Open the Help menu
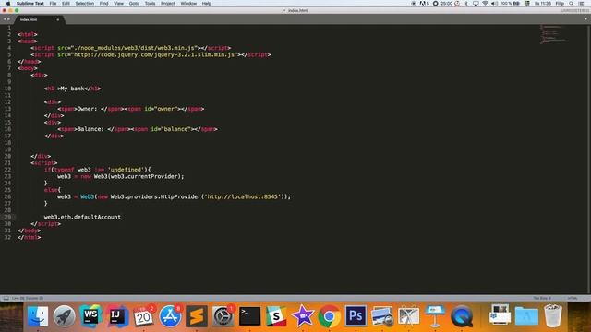591x332 pixels. click(x=207, y=4)
